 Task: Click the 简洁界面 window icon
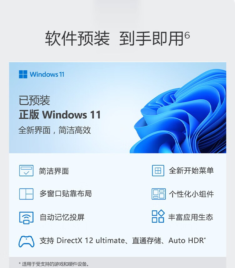(x=26, y=171)
